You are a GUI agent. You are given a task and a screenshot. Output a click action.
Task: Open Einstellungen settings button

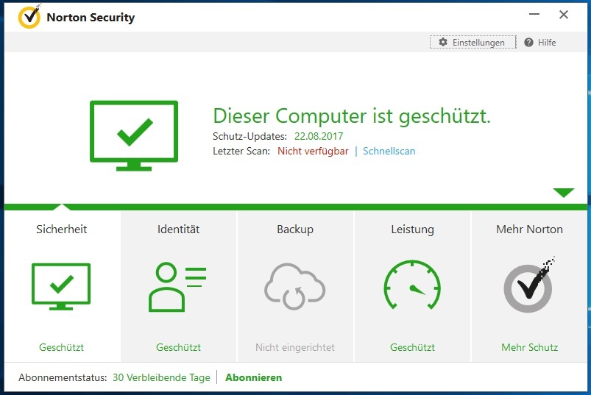(473, 43)
